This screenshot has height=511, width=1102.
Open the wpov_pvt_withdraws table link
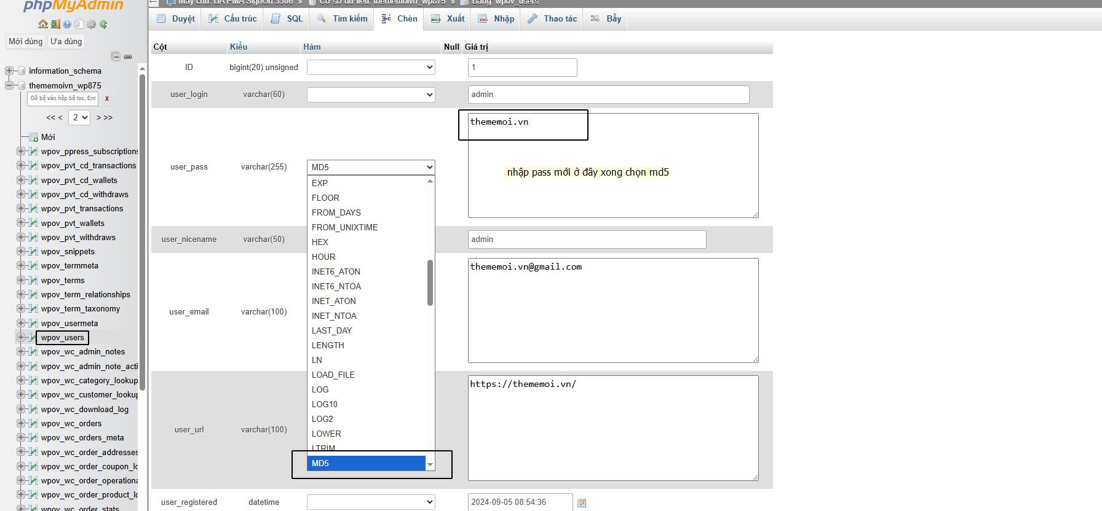pyautogui.click(x=78, y=237)
